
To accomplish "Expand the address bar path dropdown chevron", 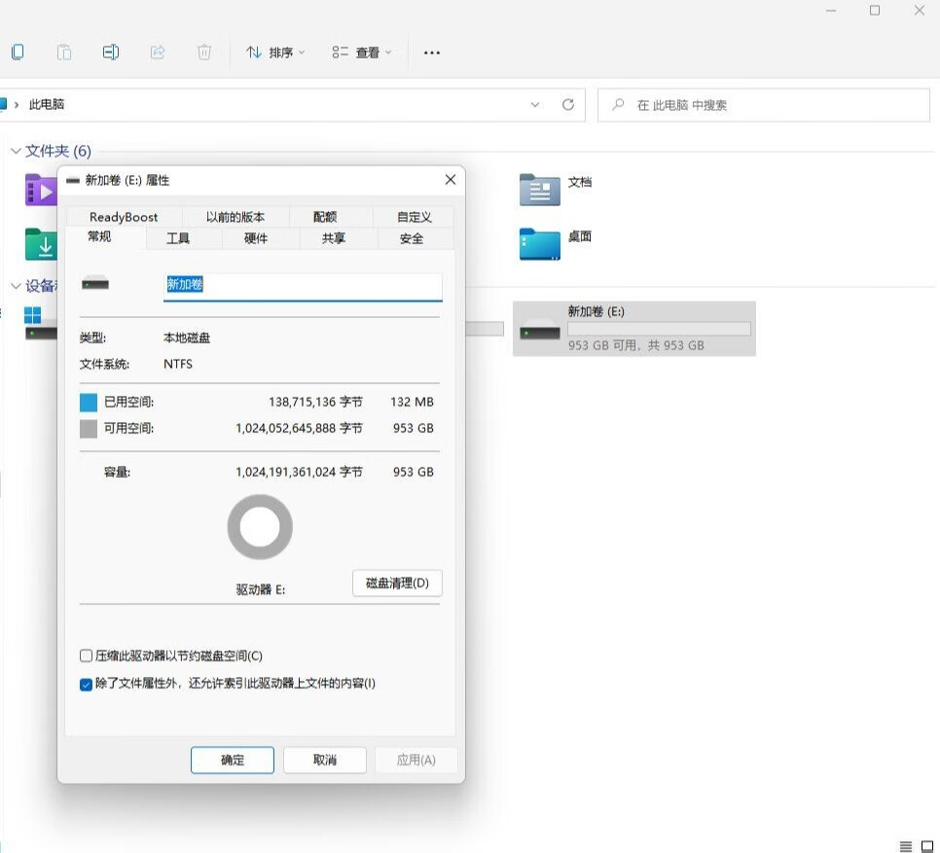I will coord(533,104).
